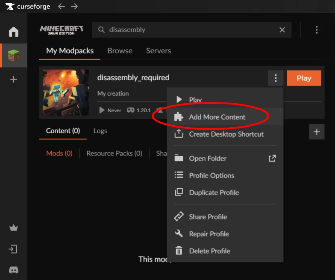Go to the Home sidebar icon

click(14, 32)
